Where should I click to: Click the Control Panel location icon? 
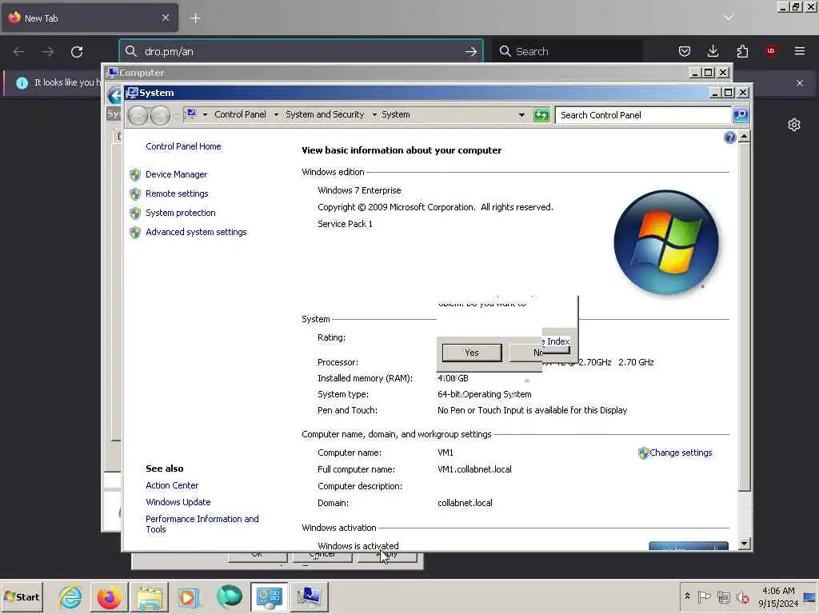coord(191,114)
